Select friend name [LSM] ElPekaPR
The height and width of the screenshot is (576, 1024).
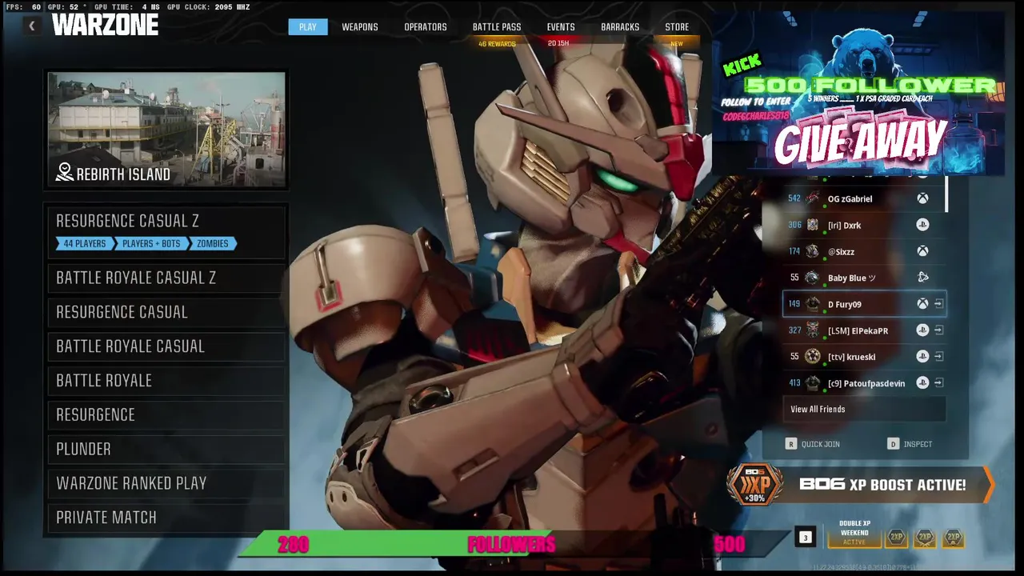click(858, 331)
